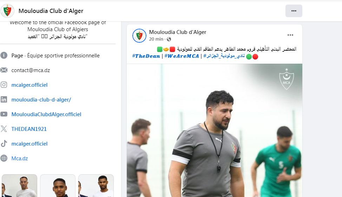Click the X icon beside THEDEAN1921
Image resolution: width=342 pixels, height=197 pixels.
coord(4,129)
